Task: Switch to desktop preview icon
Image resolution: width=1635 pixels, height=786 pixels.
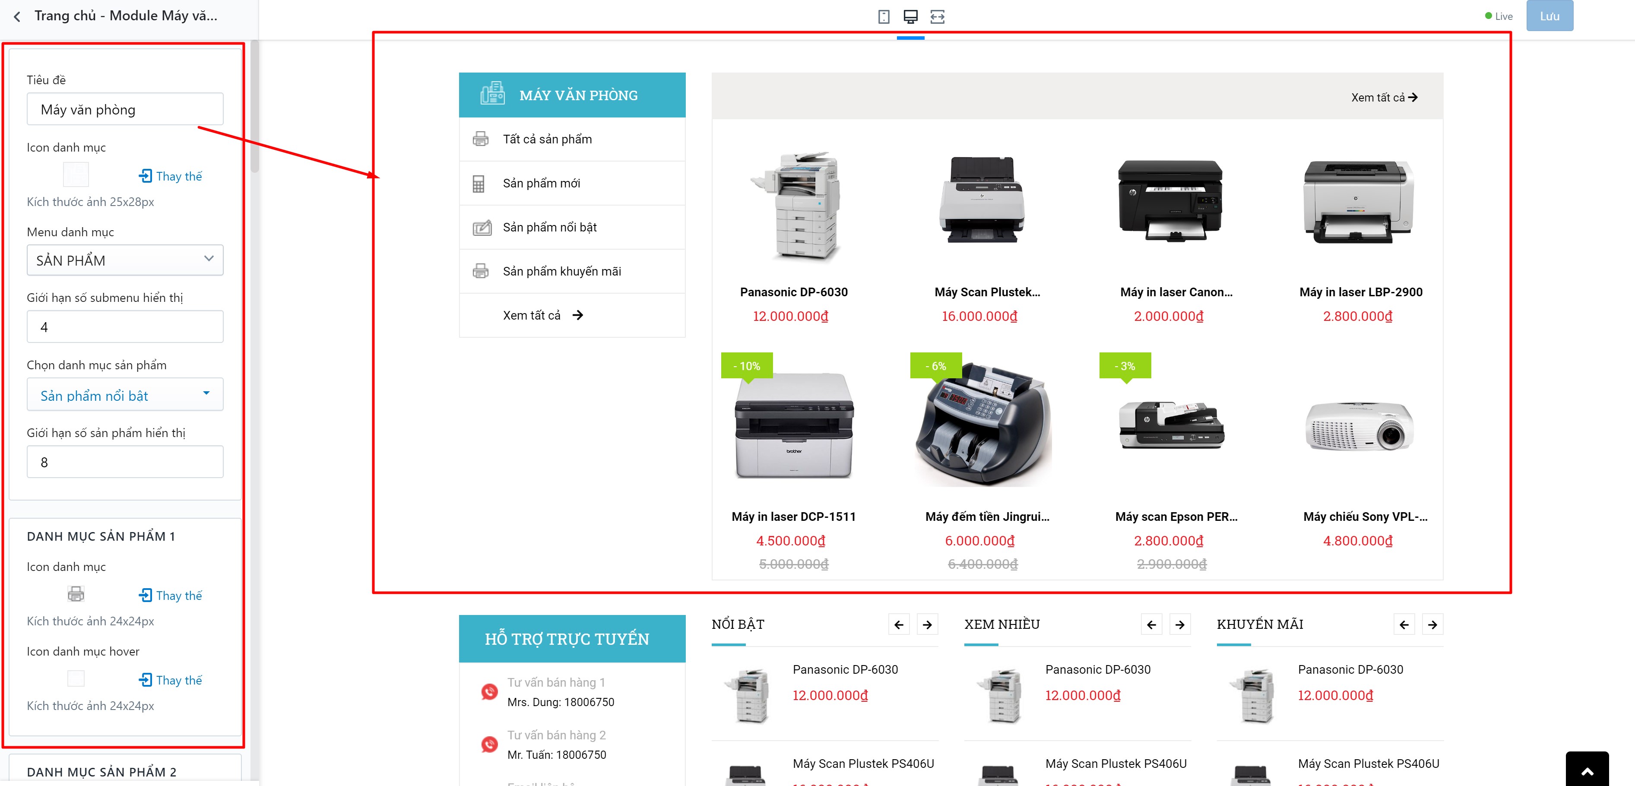Action: pos(910,16)
